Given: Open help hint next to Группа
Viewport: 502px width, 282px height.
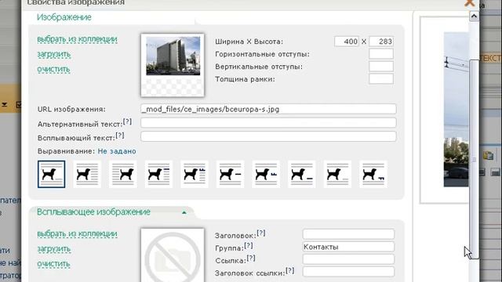Looking at the screenshot, I should click(x=249, y=245).
